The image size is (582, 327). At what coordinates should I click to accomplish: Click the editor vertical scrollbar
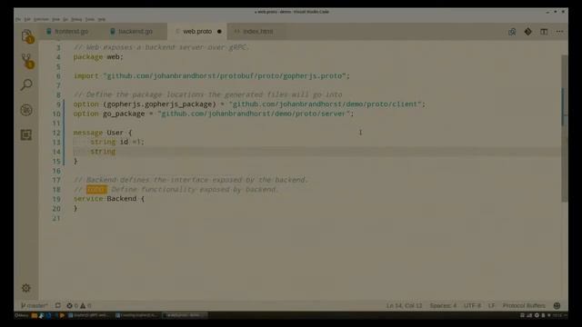pyautogui.click(x=565, y=128)
